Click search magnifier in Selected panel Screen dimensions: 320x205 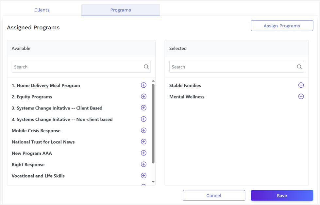click(x=299, y=67)
